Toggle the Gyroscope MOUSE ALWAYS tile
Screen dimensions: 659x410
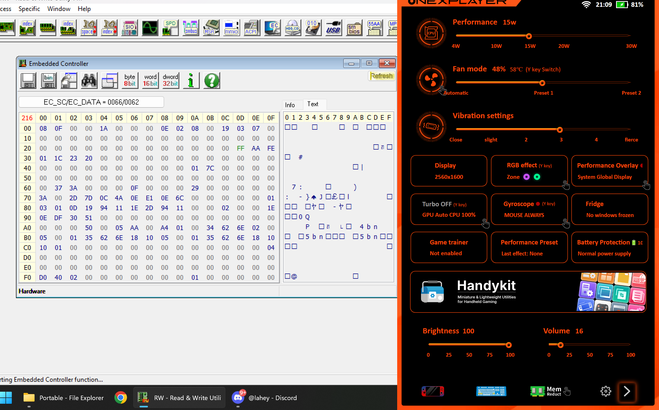tap(529, 209)
